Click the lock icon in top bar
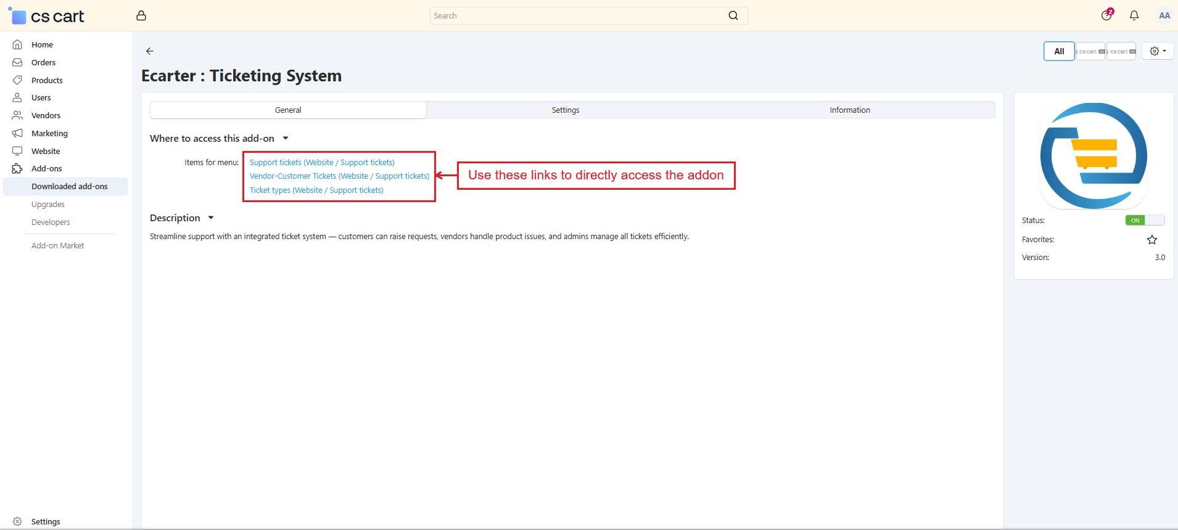1178x530 pixels. [141, 16]
